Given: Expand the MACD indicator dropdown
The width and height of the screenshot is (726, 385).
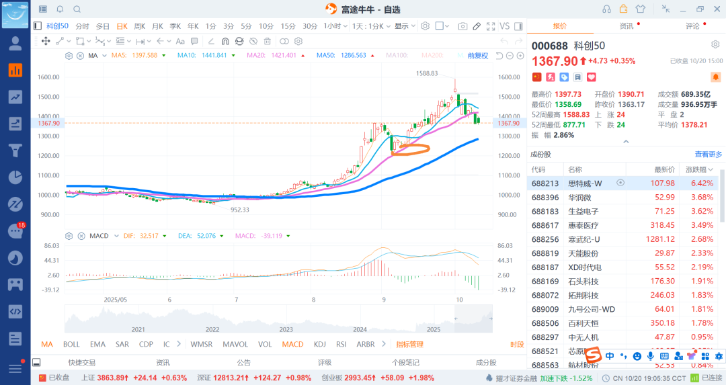Looking at the screenshot, I should (116, 236).
